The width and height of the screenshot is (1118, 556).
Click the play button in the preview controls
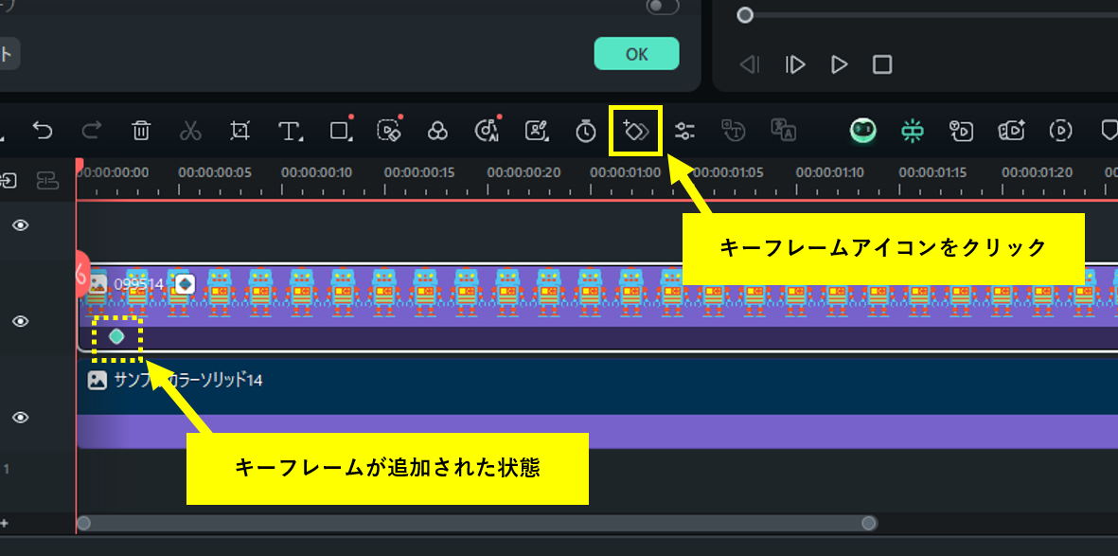click(839, 64)
